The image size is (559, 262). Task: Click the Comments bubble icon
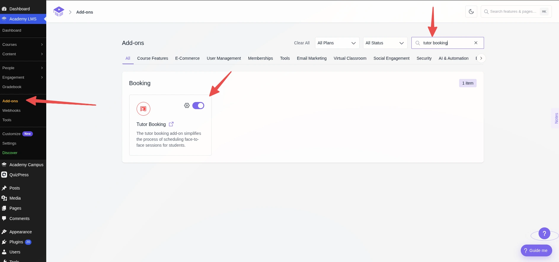point(4,219)
